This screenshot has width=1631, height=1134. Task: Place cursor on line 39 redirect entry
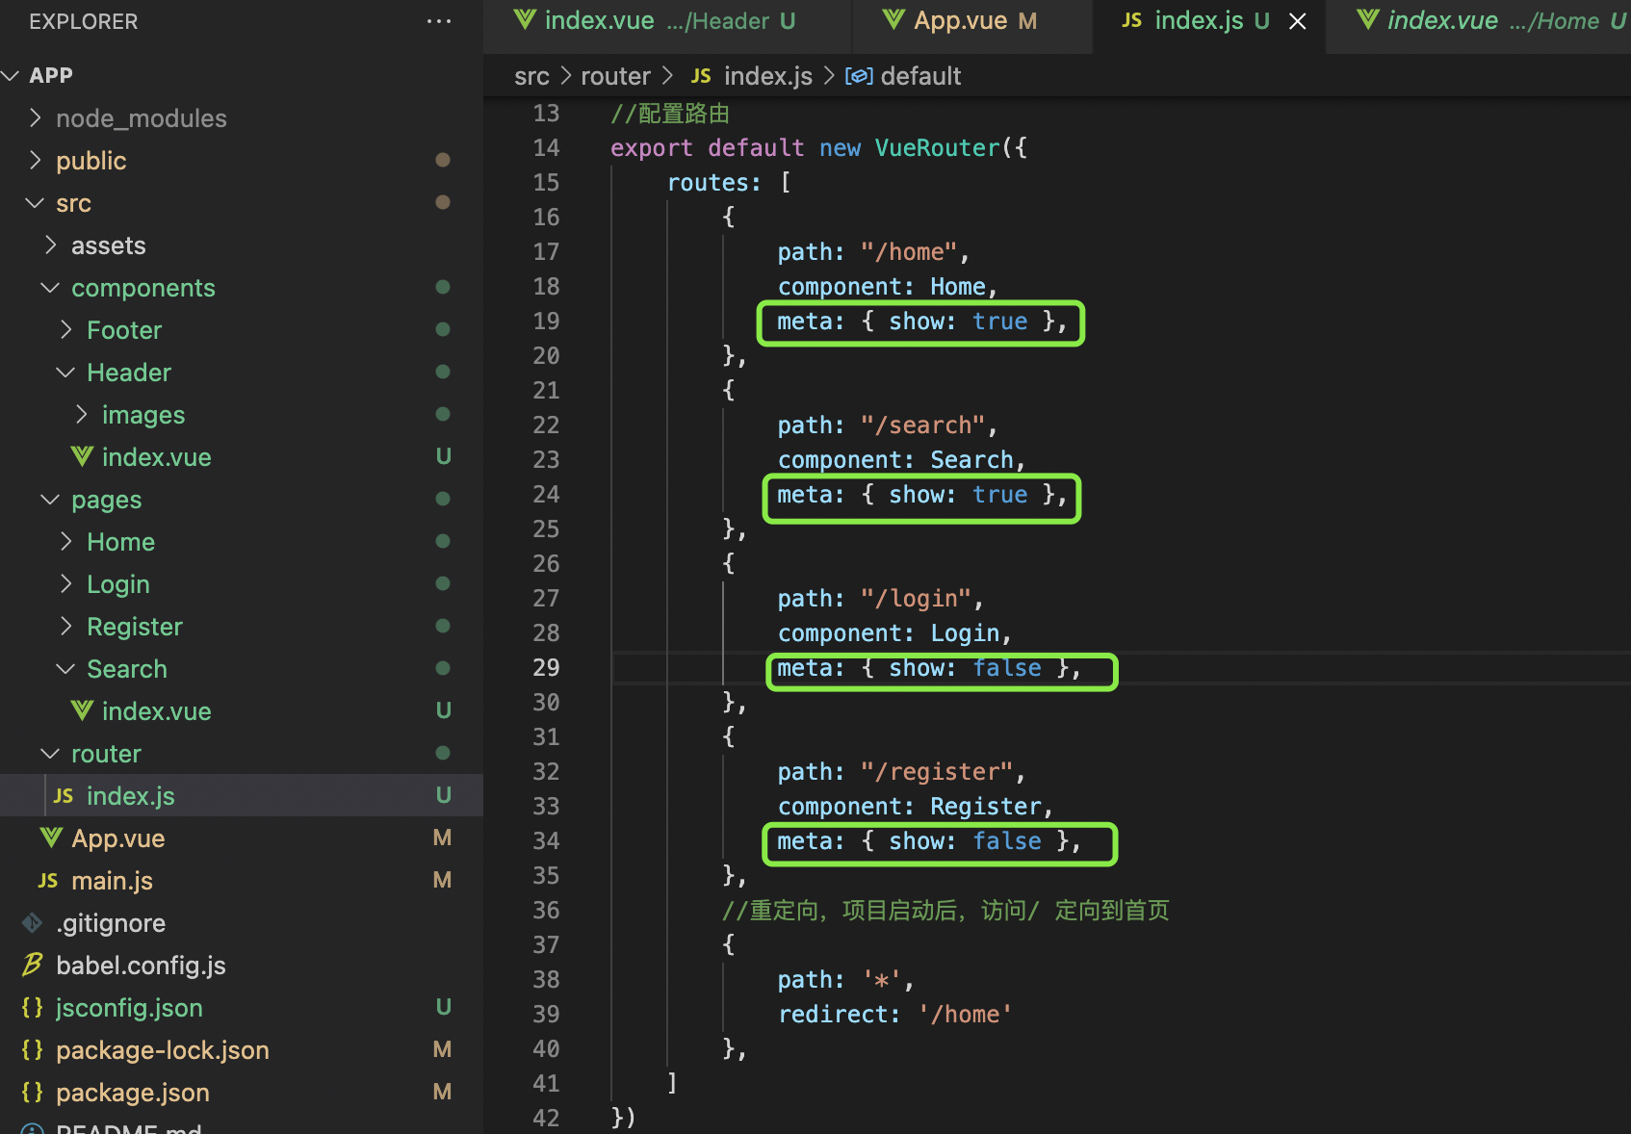(x=895, y=1014)
